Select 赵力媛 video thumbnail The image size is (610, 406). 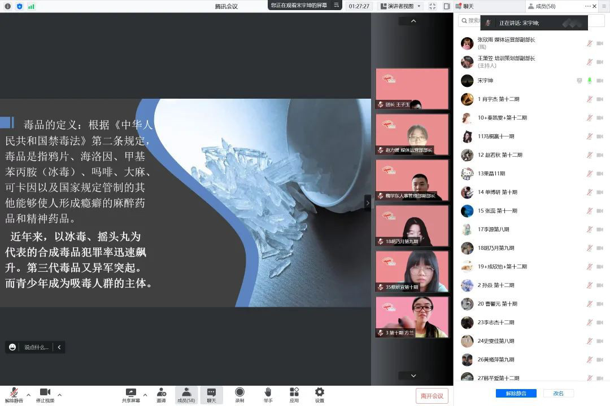[x=412, y=134]
